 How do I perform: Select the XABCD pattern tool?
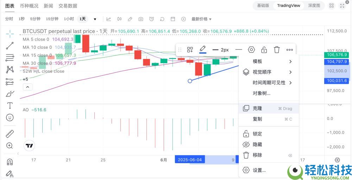pos(10,69)
